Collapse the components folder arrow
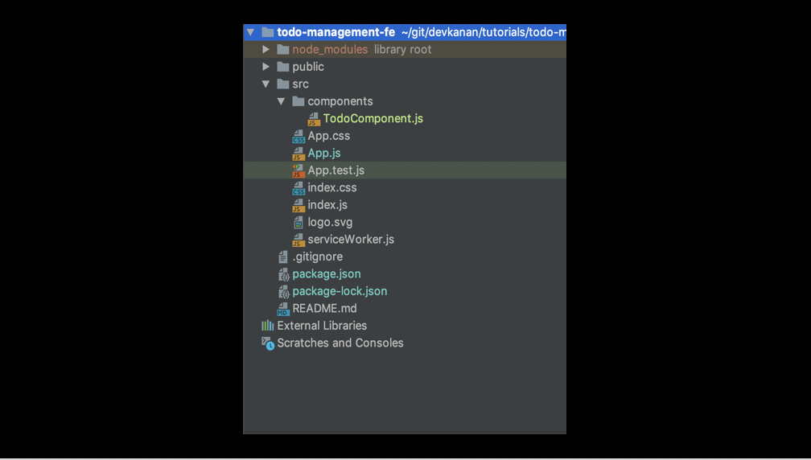The image size is (811, 460). tap(281, 101)
